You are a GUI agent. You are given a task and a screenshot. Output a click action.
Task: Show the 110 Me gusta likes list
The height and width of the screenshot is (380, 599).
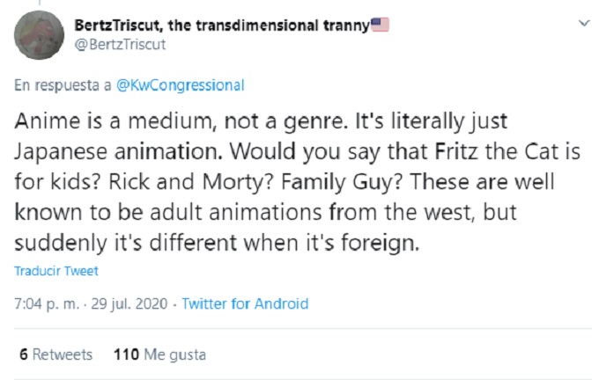[x=159, y=354]
